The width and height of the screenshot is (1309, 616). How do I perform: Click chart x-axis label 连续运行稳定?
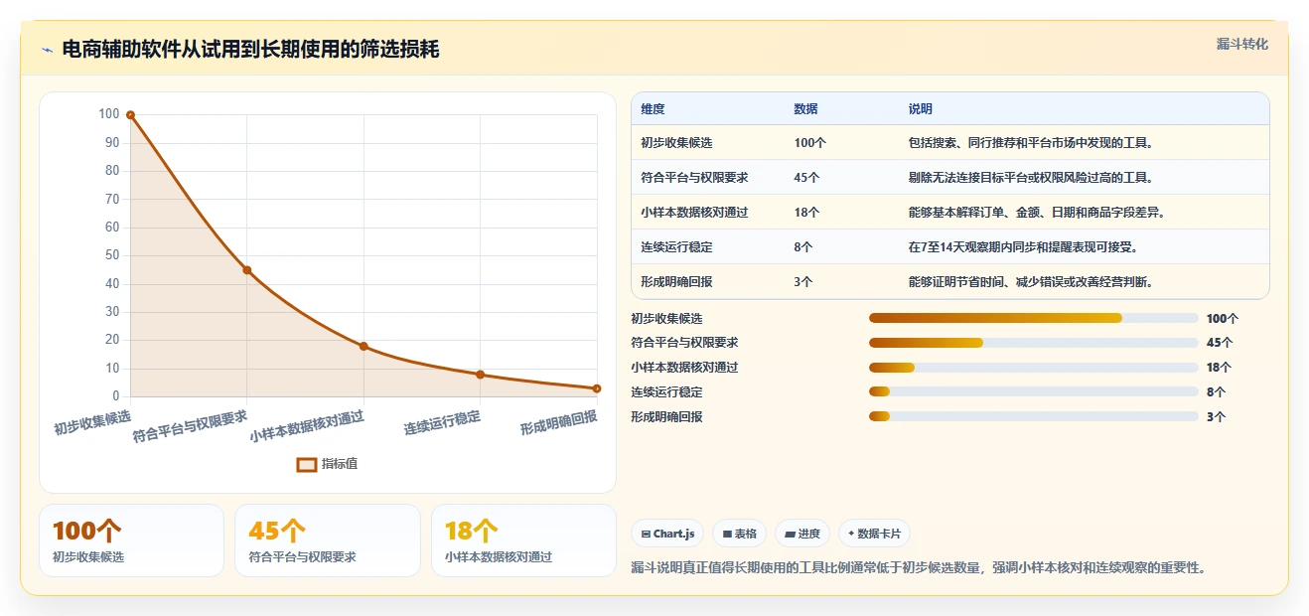443,423
